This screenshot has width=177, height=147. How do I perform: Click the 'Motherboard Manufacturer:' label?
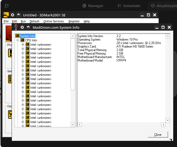(x=95, y=57)
